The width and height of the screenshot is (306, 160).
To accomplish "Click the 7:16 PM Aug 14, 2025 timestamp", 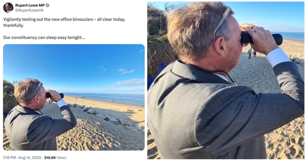I will tap(22, 157).
